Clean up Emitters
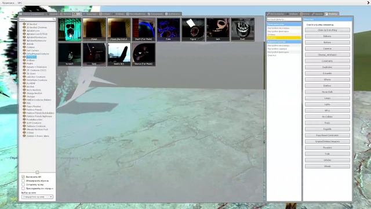 [x=327, y=86]
